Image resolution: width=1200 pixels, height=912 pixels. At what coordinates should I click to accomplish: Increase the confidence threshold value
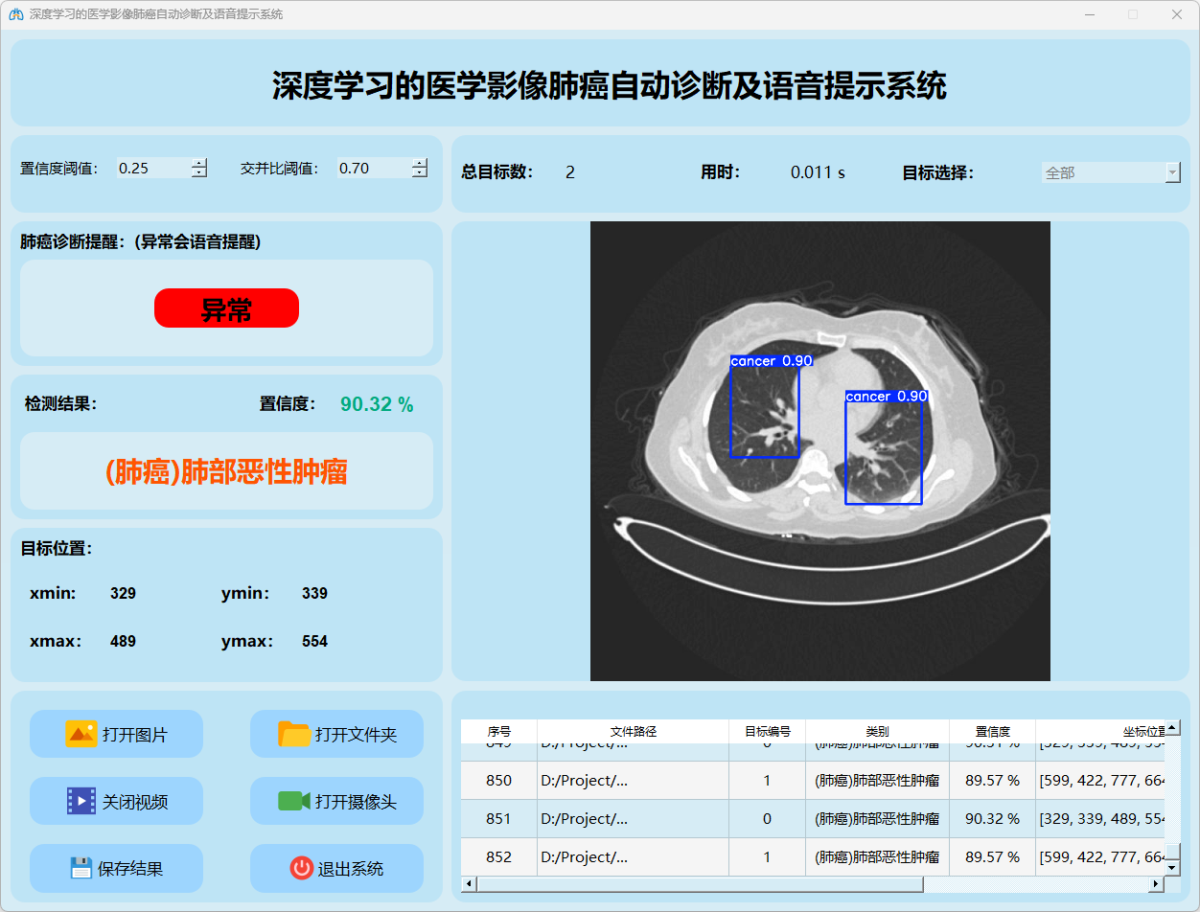pos(199,163)
